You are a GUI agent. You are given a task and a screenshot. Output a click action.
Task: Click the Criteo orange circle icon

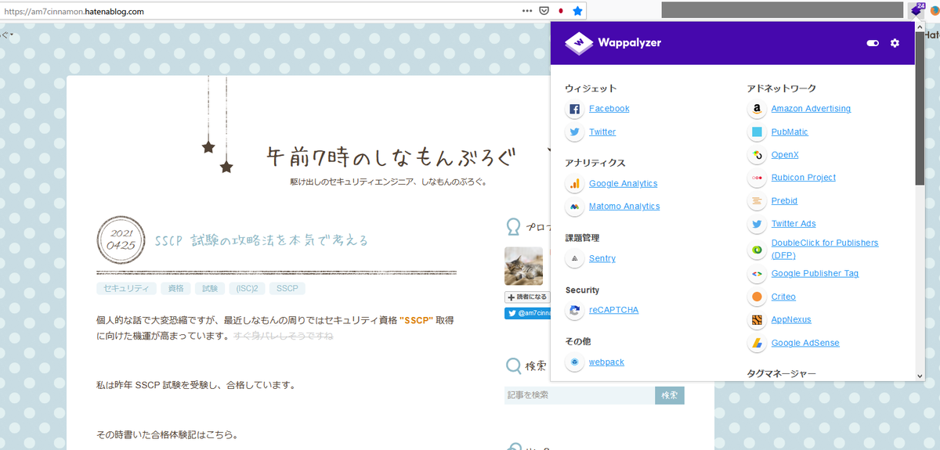[757, 297]
